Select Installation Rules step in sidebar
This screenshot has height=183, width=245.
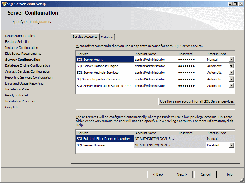(x=17, y=89)
